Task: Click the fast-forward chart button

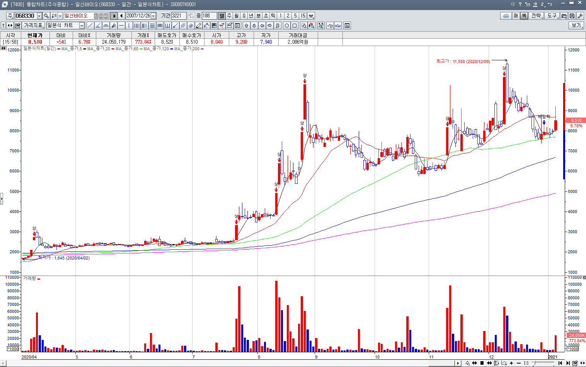Action: pyautogui.click(x=489, y=363)
